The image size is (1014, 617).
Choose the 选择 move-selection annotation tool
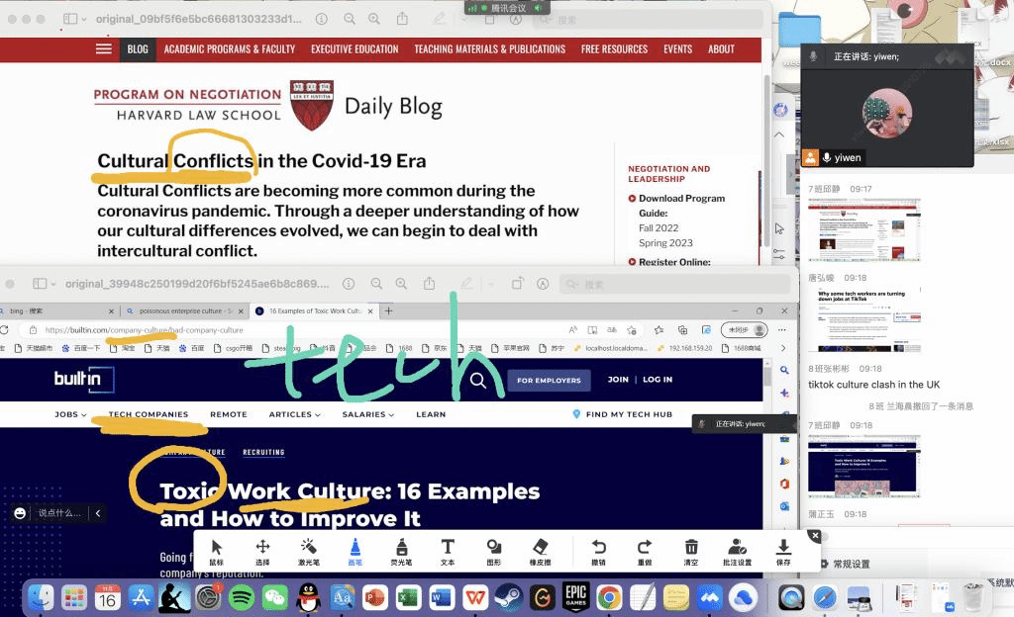point(262,553)
